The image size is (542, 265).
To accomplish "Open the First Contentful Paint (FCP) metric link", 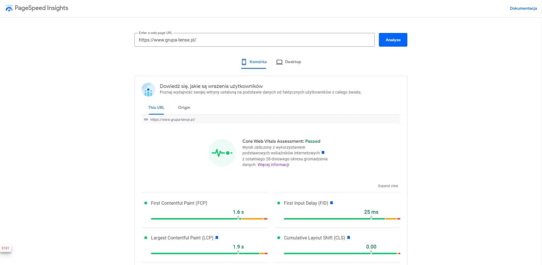I will click(x=179, y=203).
